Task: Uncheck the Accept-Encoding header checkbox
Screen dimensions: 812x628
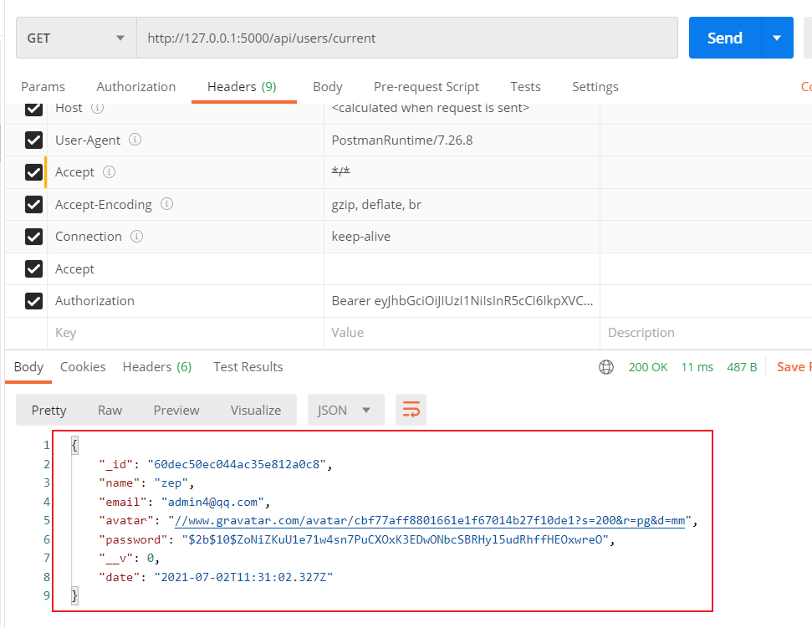Action: [x=33, y=205]
